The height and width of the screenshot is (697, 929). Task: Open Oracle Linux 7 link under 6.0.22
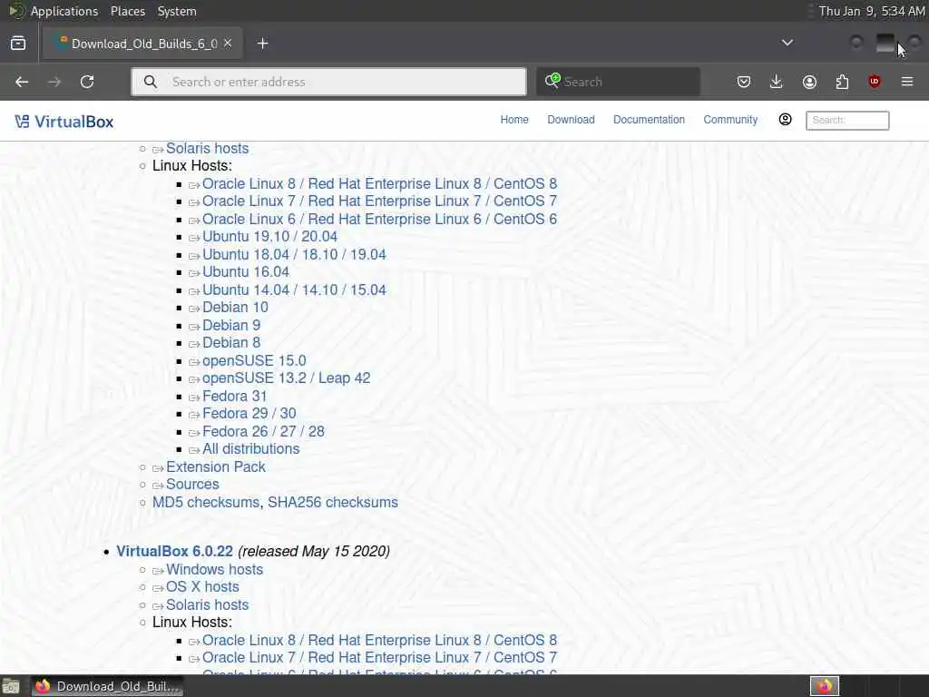(x=379, y=658)
